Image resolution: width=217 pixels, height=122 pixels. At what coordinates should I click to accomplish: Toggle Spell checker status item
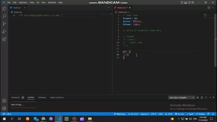[190, 114]
